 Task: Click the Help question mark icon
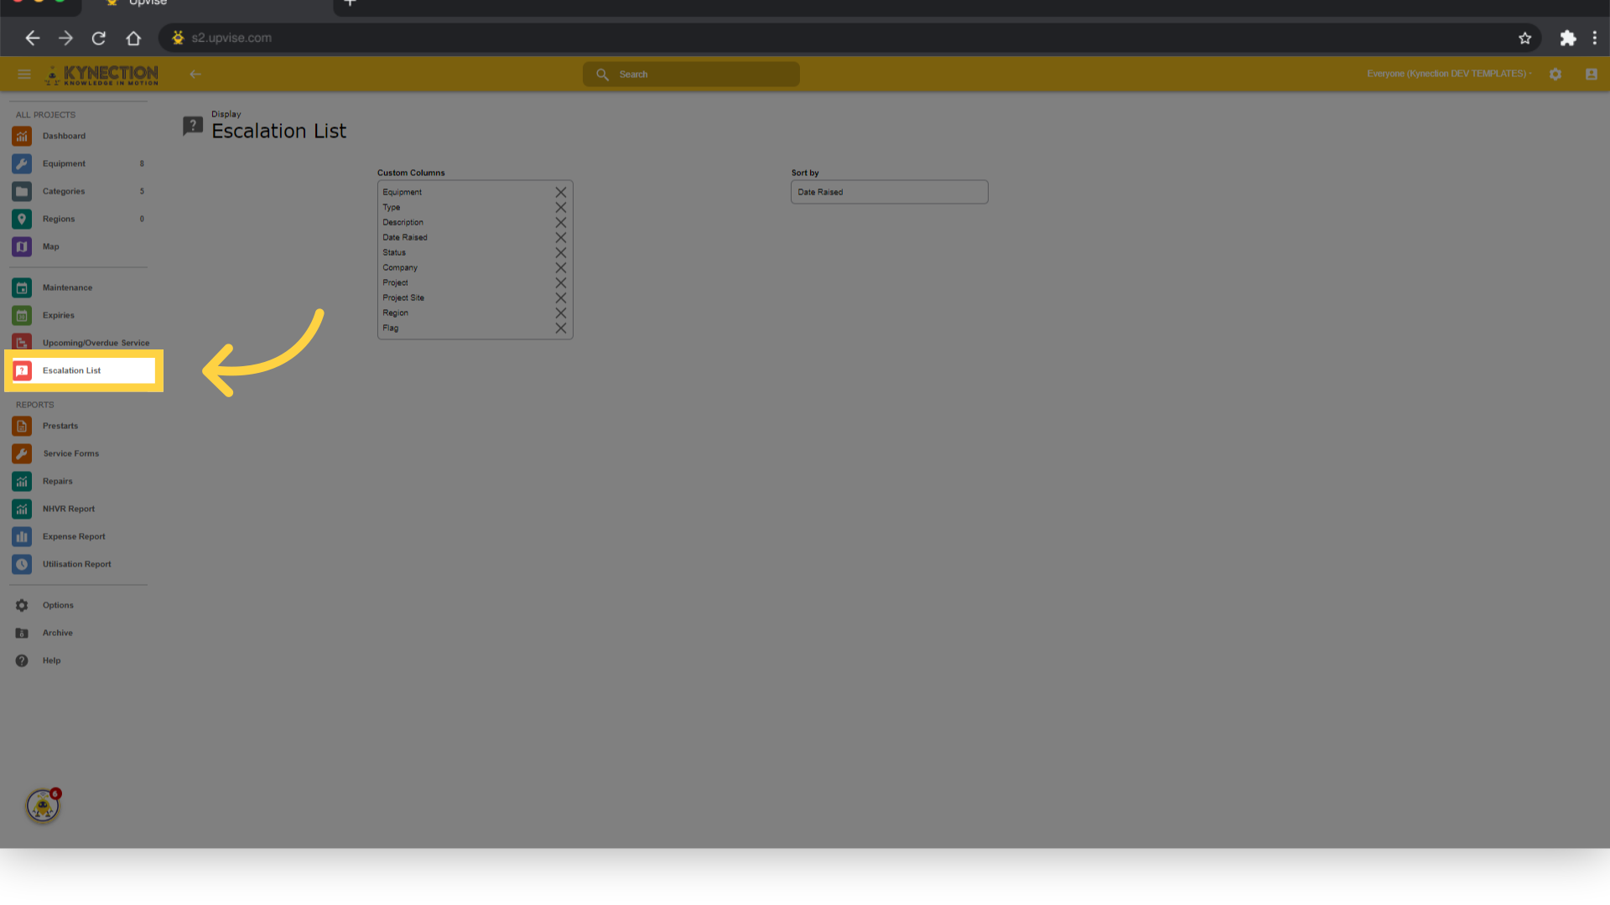22,660
